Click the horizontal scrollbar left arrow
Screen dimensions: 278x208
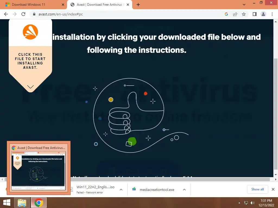click(x=2, y=179)
